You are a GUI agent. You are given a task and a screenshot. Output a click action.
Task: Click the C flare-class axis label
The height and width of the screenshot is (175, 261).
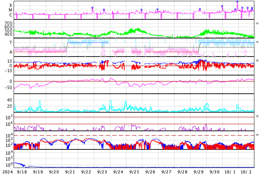click(x=11, y=15)
